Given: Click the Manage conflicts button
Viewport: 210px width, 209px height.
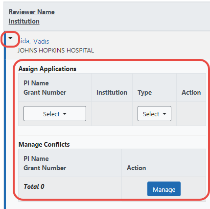Looking at the screenshot, I should coord(164,189).
